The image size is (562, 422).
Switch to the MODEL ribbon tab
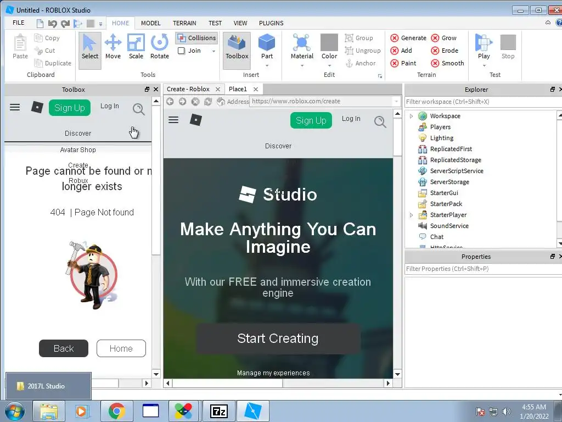point(150,23)
